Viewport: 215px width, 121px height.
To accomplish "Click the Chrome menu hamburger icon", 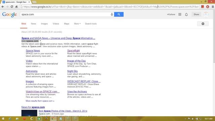I will click(x=213, y=7).
